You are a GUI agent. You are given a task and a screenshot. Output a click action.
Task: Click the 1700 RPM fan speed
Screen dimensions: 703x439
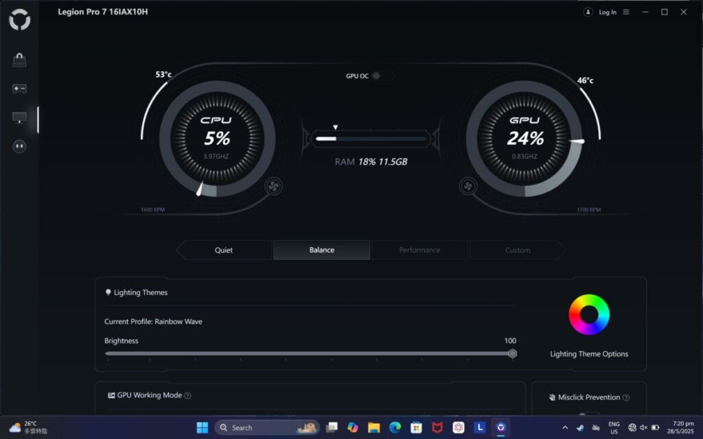click(x=588, y=210)
